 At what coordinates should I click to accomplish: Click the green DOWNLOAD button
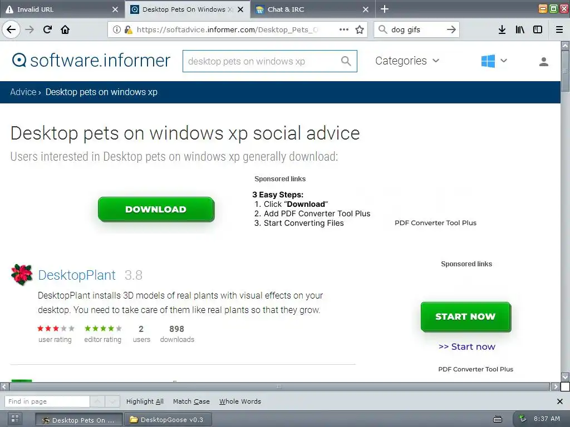tap(156, 209)
